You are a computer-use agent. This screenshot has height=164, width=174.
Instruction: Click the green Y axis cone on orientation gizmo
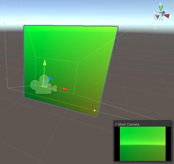coord(161,8)
